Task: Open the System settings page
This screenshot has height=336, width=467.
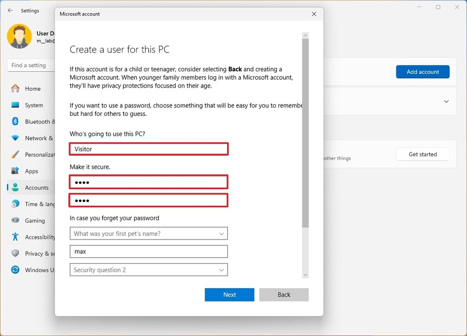Action: click(31, 105)
